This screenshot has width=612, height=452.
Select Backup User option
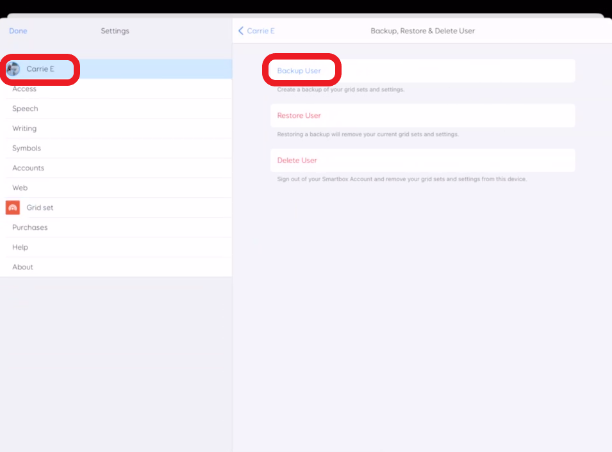[x=423, y=70]
